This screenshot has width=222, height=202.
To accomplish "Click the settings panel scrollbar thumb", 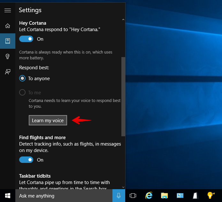I will point(123,97).
